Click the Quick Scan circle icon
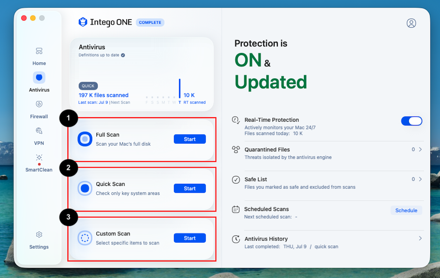The height and width of the screenshot is (278, 440). click(x=85, y=188)
